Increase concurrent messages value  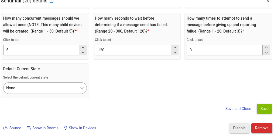tap(83, 47)
